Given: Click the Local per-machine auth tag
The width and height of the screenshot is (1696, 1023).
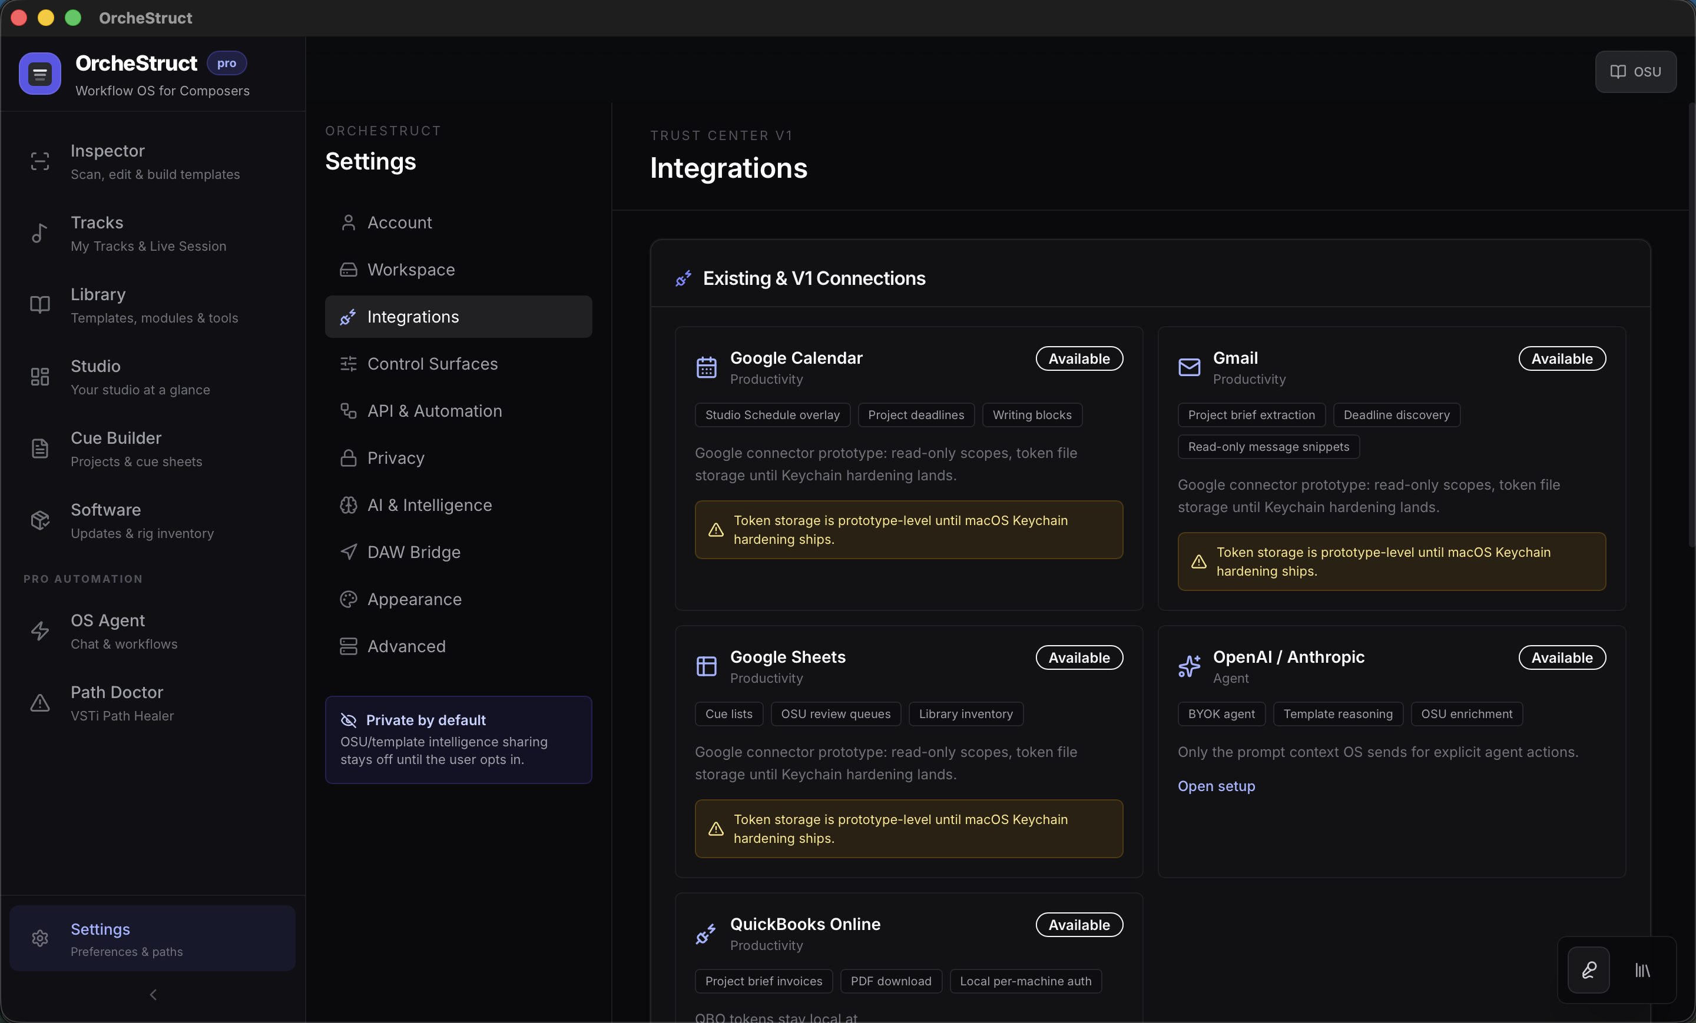Looking at the screenshot, I should [x=1026, y=981].
